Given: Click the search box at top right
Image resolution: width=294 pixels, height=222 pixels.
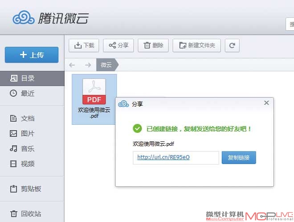Looking at the screenshot, I should click(x=290, y=24).
